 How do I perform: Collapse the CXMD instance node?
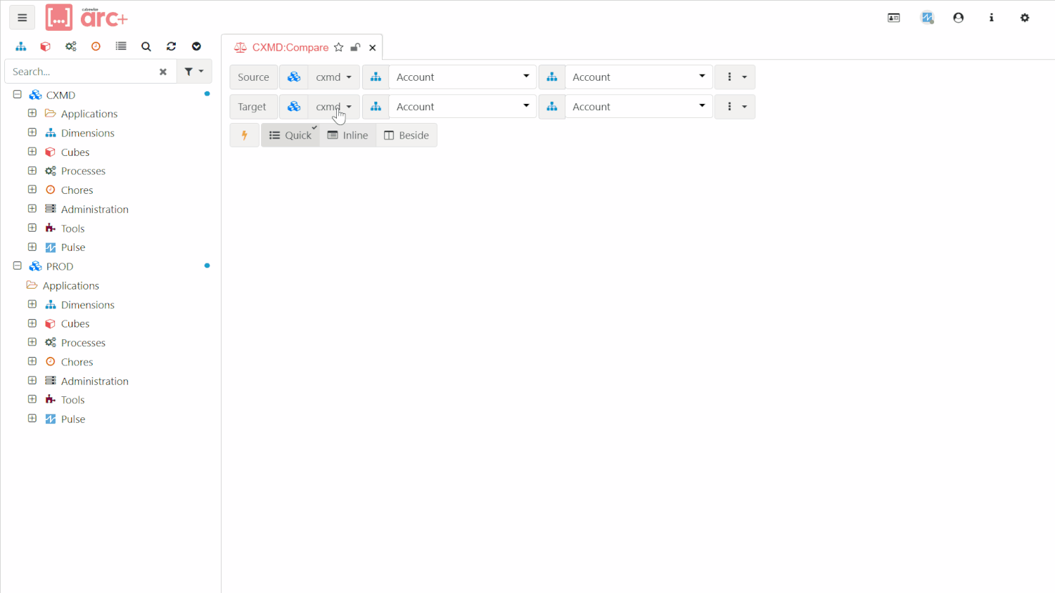point(18,94)
